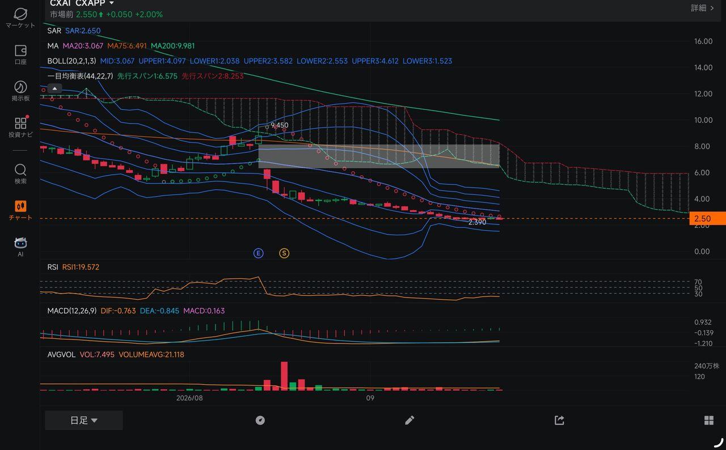This screenshot has width=726, height=450.
Task: Click the MACD(12,26,9) indicator label
Action: [72, 311]
